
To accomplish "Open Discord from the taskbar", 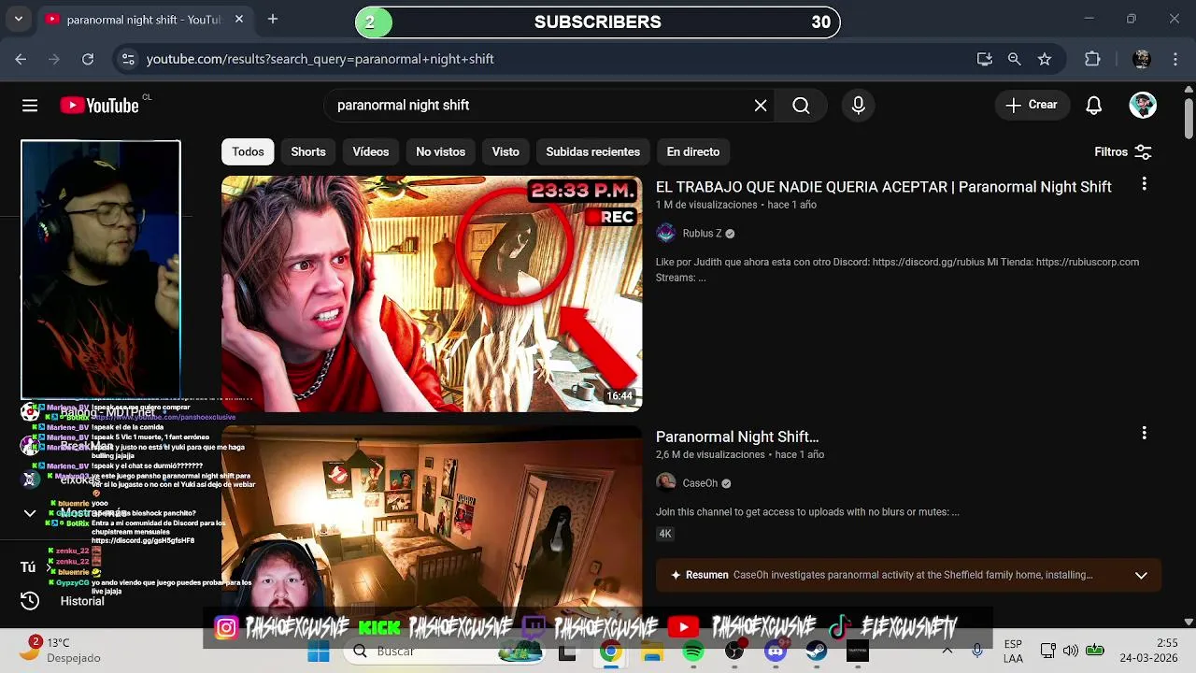I will (776, 652).
